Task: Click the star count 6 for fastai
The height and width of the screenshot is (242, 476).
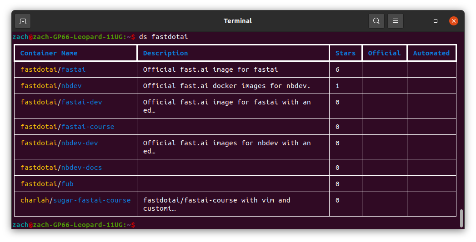Action: [x=337, y=69]
